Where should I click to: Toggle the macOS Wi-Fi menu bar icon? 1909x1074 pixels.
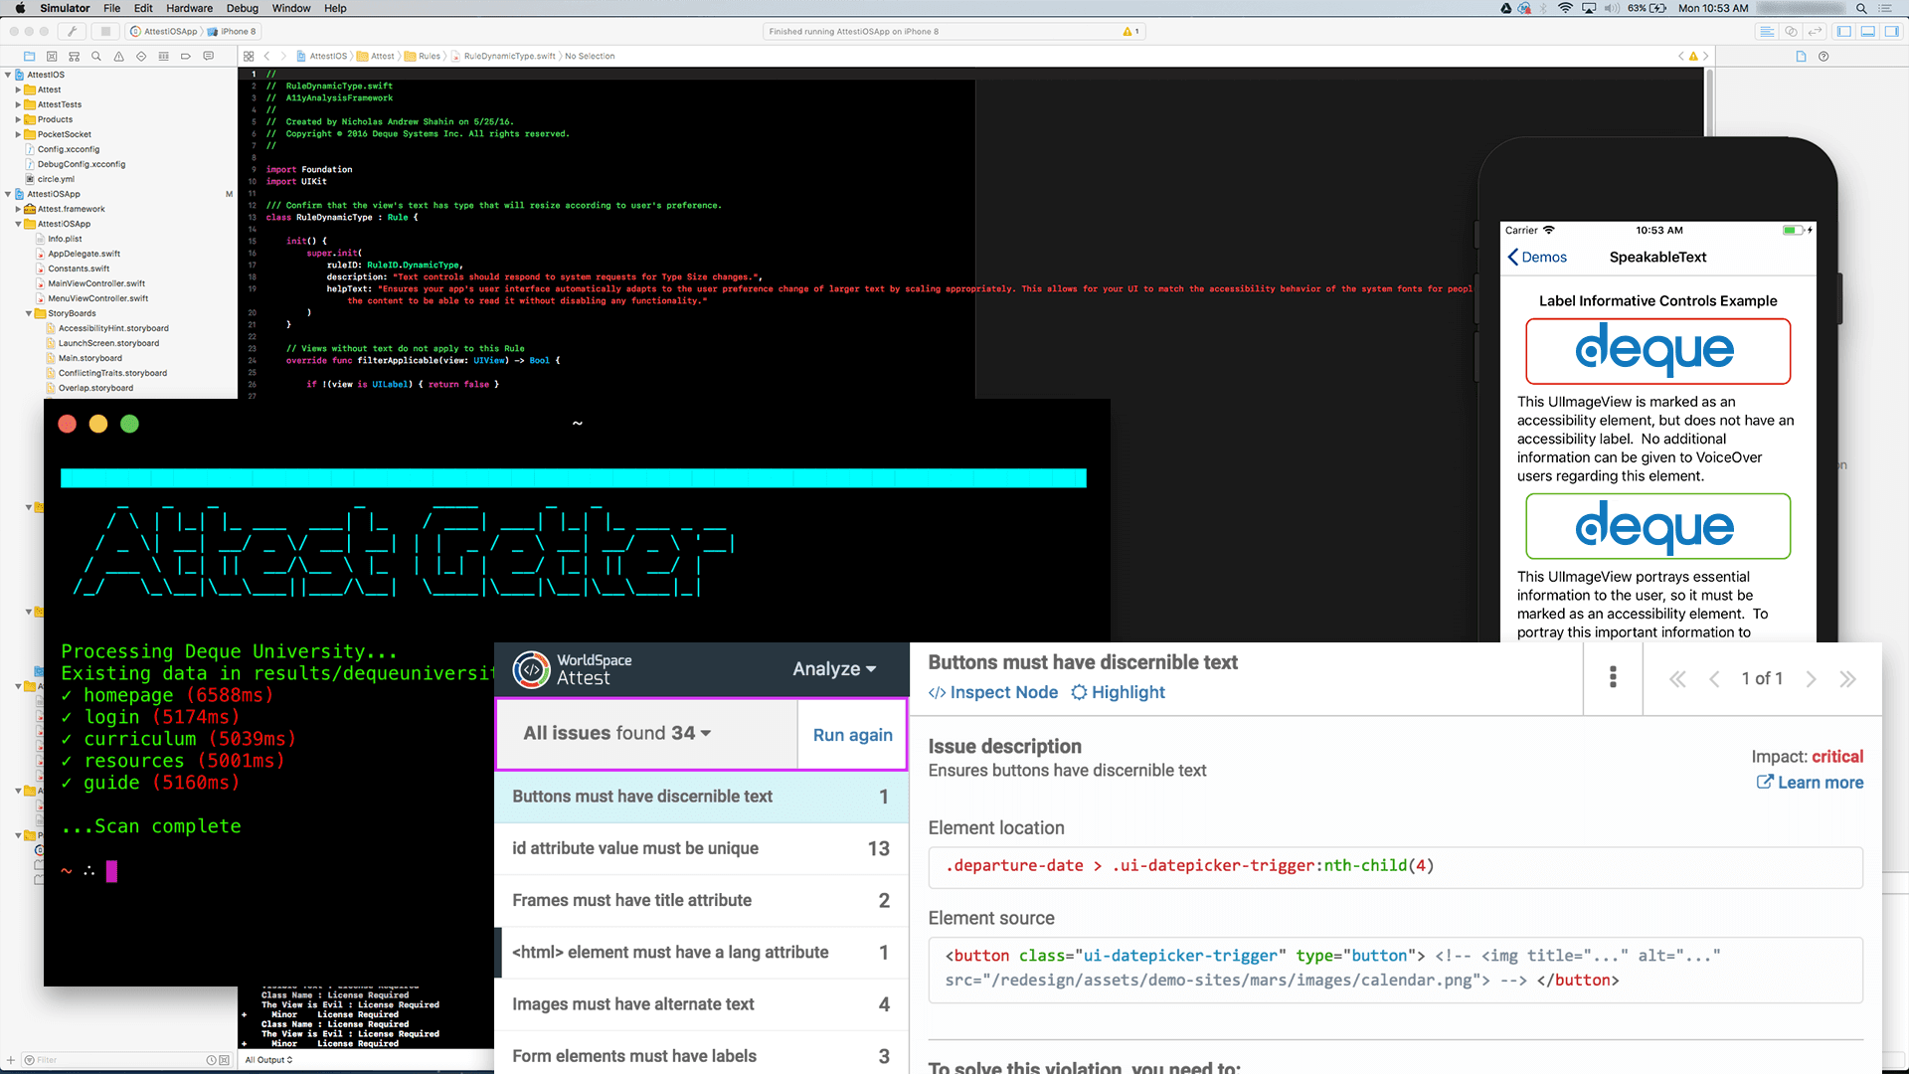click(1565, 8)
